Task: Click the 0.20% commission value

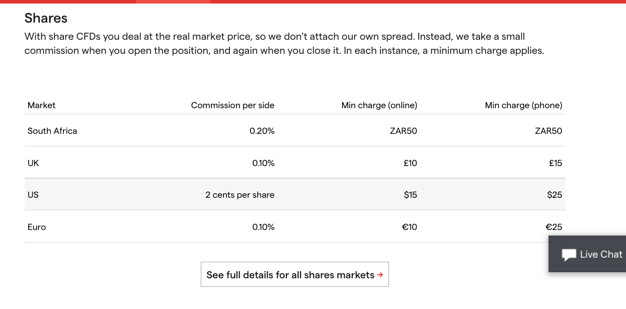Action: [262, 131]
